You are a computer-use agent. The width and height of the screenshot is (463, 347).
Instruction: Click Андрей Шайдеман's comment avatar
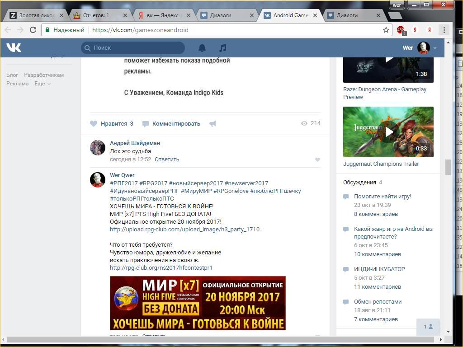[98, 148]
